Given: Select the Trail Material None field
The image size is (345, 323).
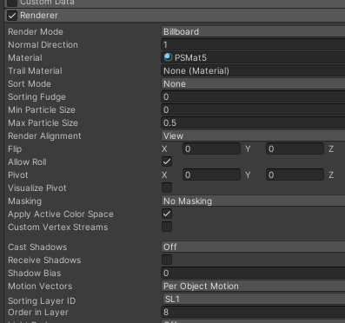Looking at the screenshot, I should pos(253,70).
